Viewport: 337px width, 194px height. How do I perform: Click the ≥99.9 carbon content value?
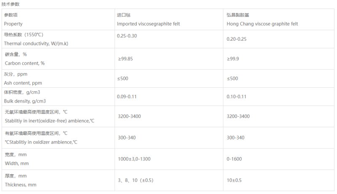pos(233,59)
